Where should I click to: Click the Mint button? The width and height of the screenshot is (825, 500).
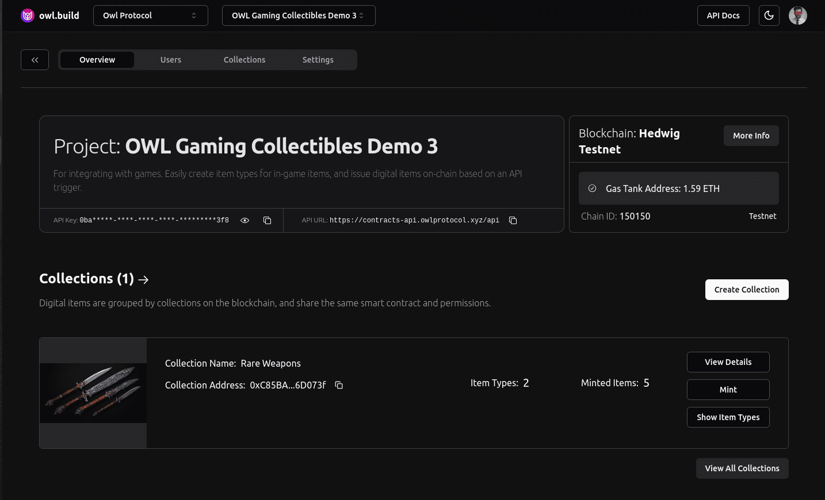pos(728,390)
